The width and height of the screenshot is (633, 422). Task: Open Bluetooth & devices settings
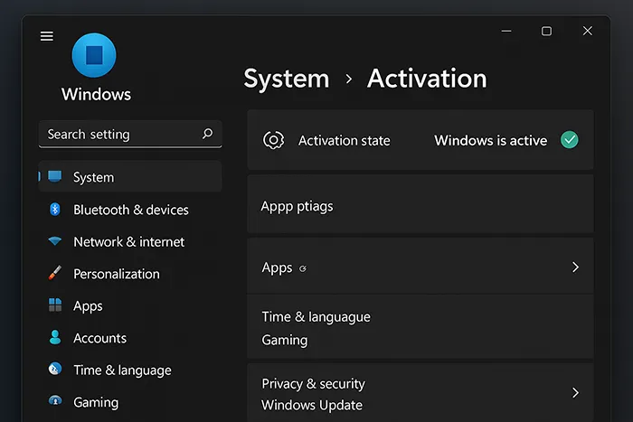(x=131, y=210)
